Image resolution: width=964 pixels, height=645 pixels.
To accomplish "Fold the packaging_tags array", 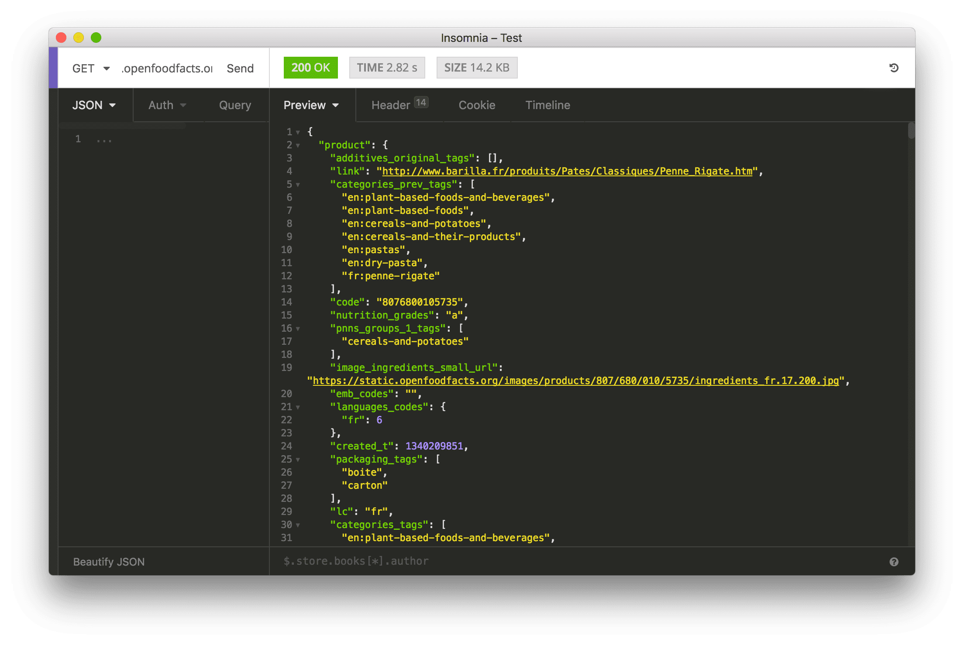I will click(298, 460).
